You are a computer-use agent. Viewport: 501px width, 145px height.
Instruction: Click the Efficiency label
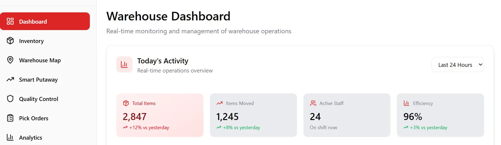click(423, 103)
